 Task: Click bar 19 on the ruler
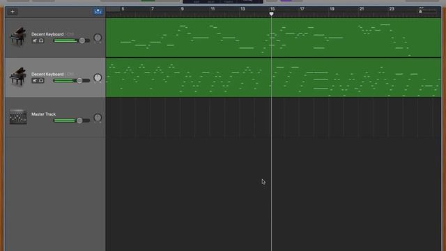click(332, 9)
